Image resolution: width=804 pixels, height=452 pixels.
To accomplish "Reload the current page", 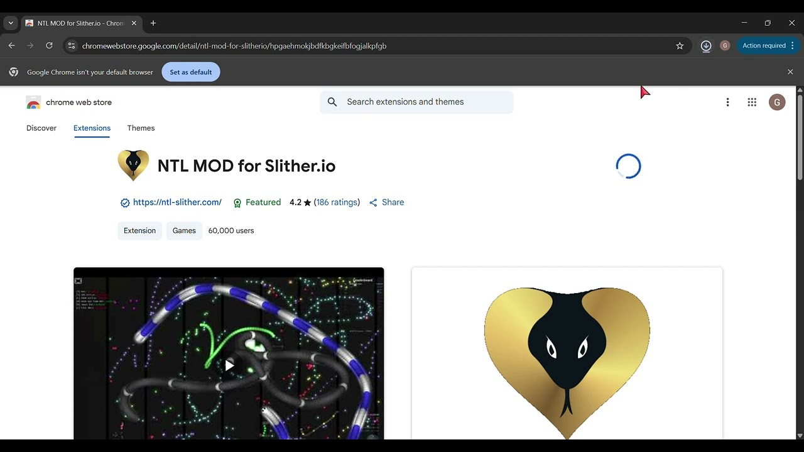I will click(49, 46).
